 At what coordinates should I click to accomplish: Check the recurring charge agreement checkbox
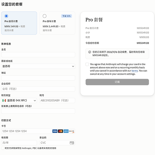pos(87,64)
